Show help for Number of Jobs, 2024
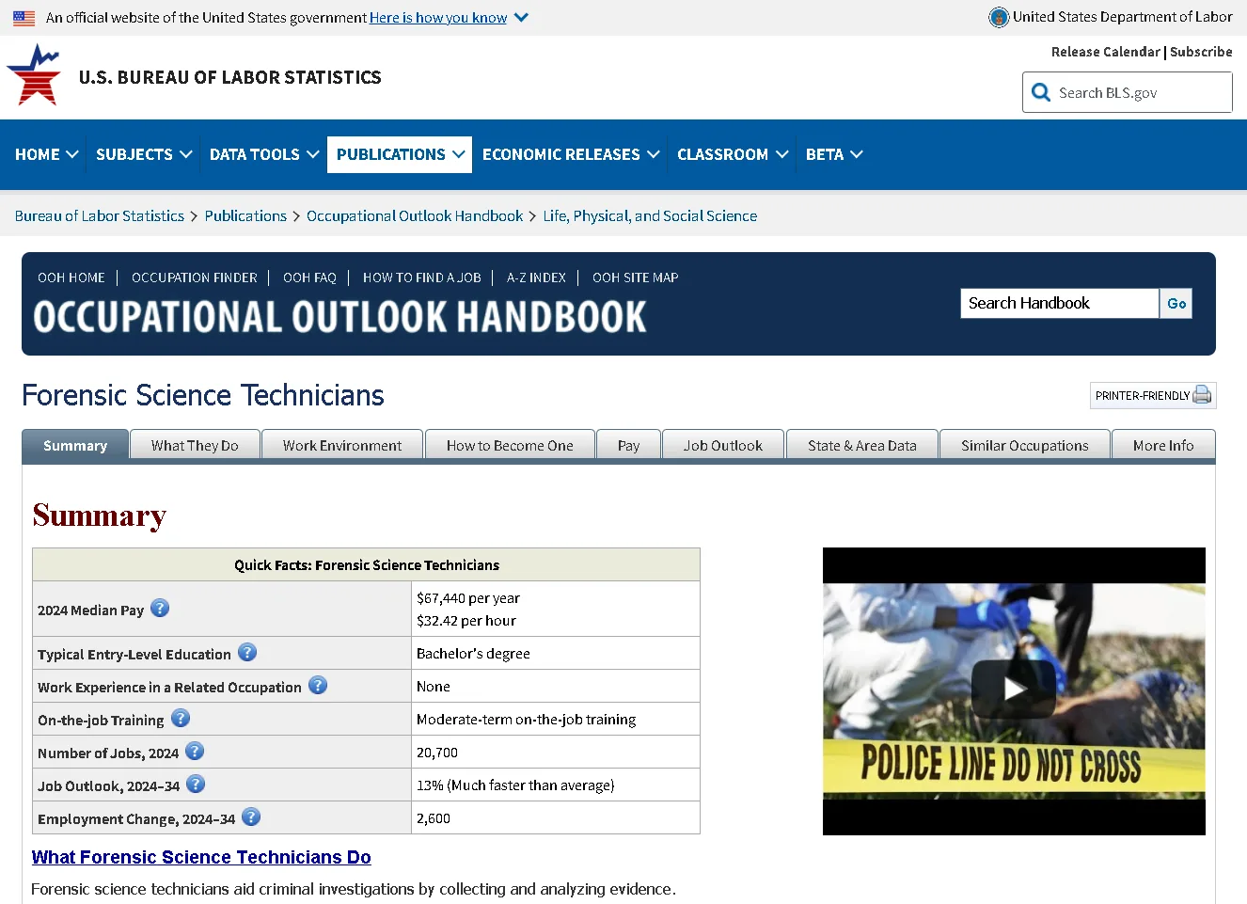 click(195, 752)
